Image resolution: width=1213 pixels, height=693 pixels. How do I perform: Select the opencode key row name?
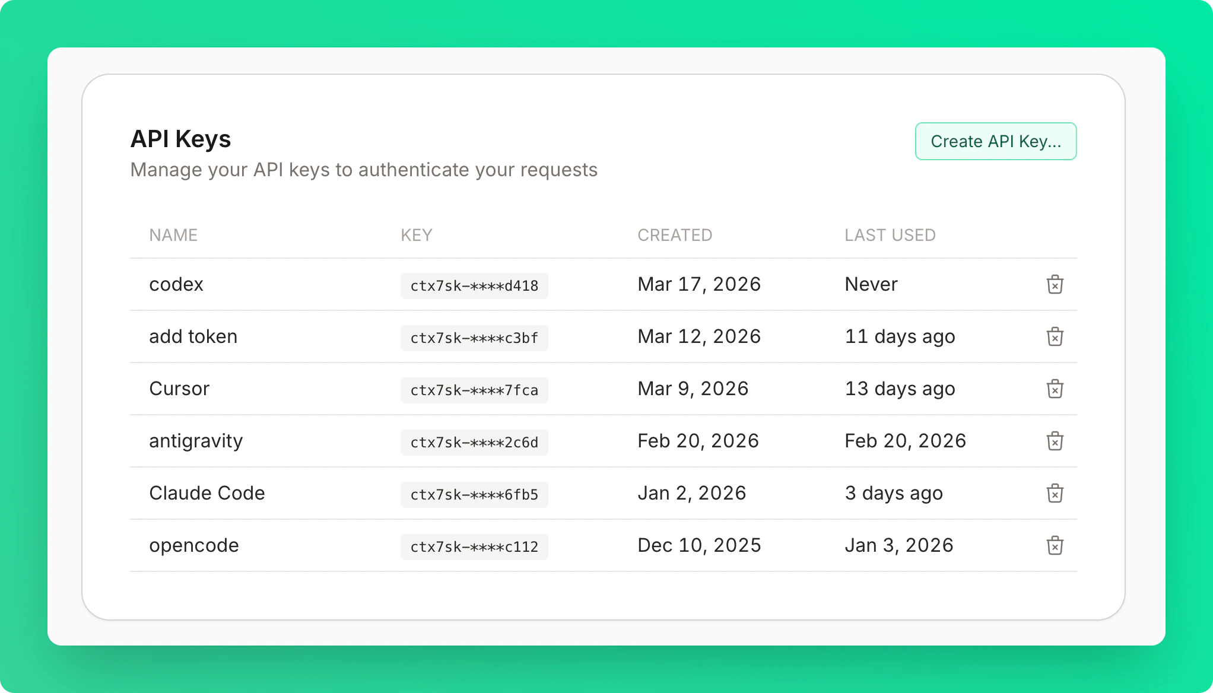point(194,545)
